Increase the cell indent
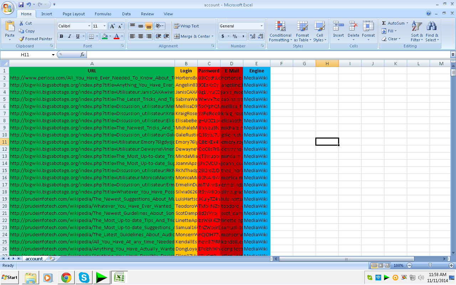Screen dimensions: 456x285 166,36
